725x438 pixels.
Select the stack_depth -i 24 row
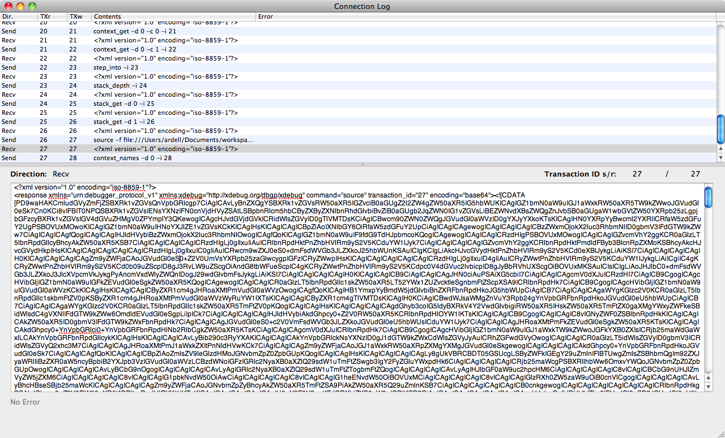(119, 85)
